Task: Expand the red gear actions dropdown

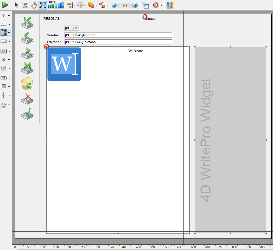Action: 161,5
